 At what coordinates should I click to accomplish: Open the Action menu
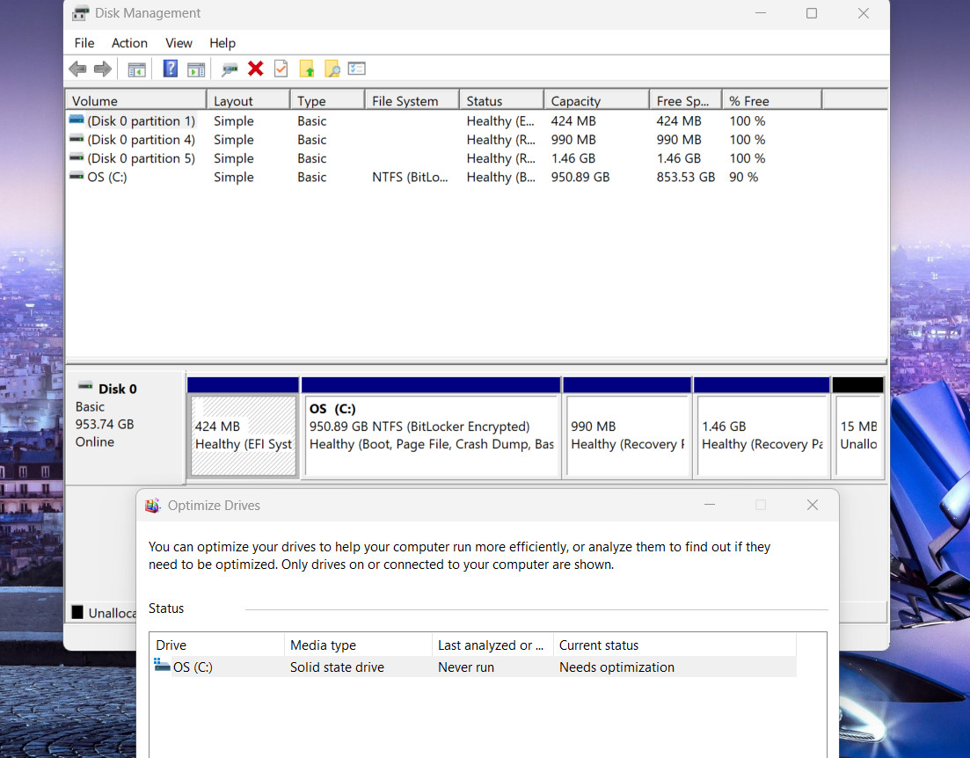129,43
